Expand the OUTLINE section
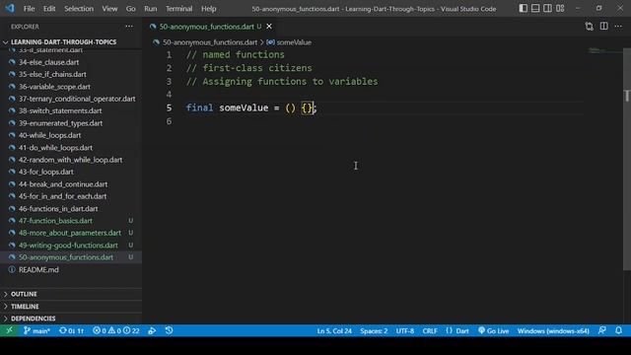This screenshot has height=355, width=631. coord(71,294)
